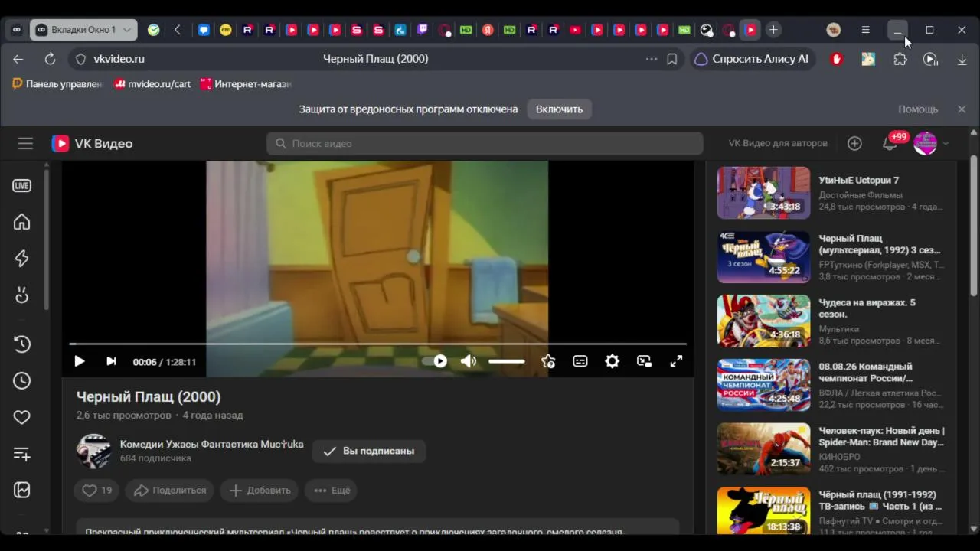Click the Добавить button
980x551 pixels.
click(x=260, y=491)
